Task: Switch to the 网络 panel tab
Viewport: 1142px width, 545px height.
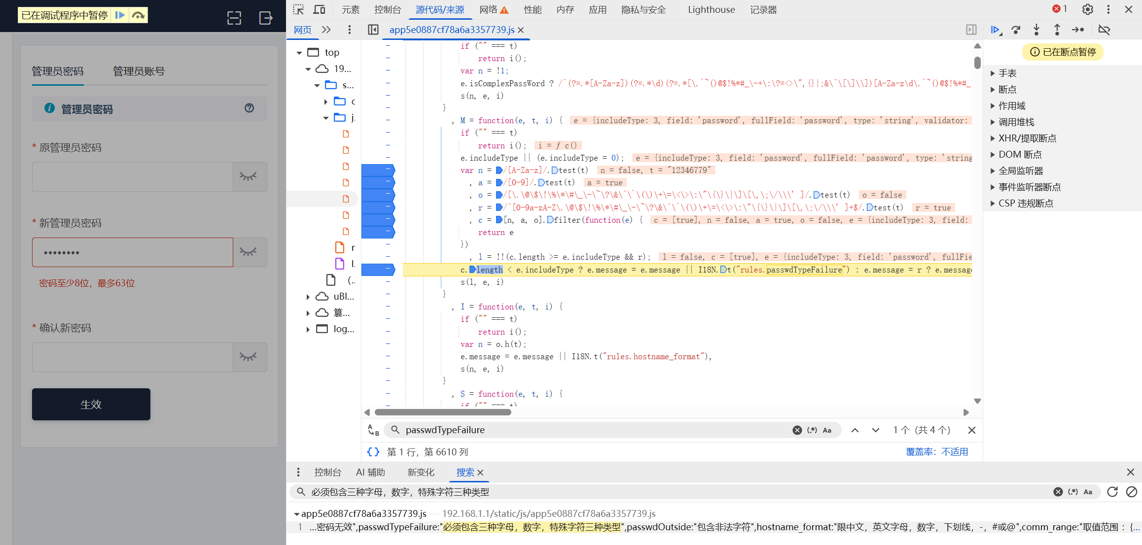Action: click(x=488, y=9)
